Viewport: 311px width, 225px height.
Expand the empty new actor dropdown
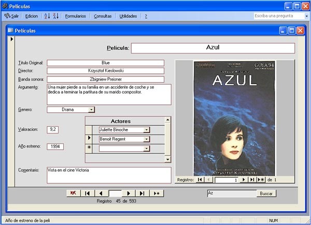click(x=146, y=149)
